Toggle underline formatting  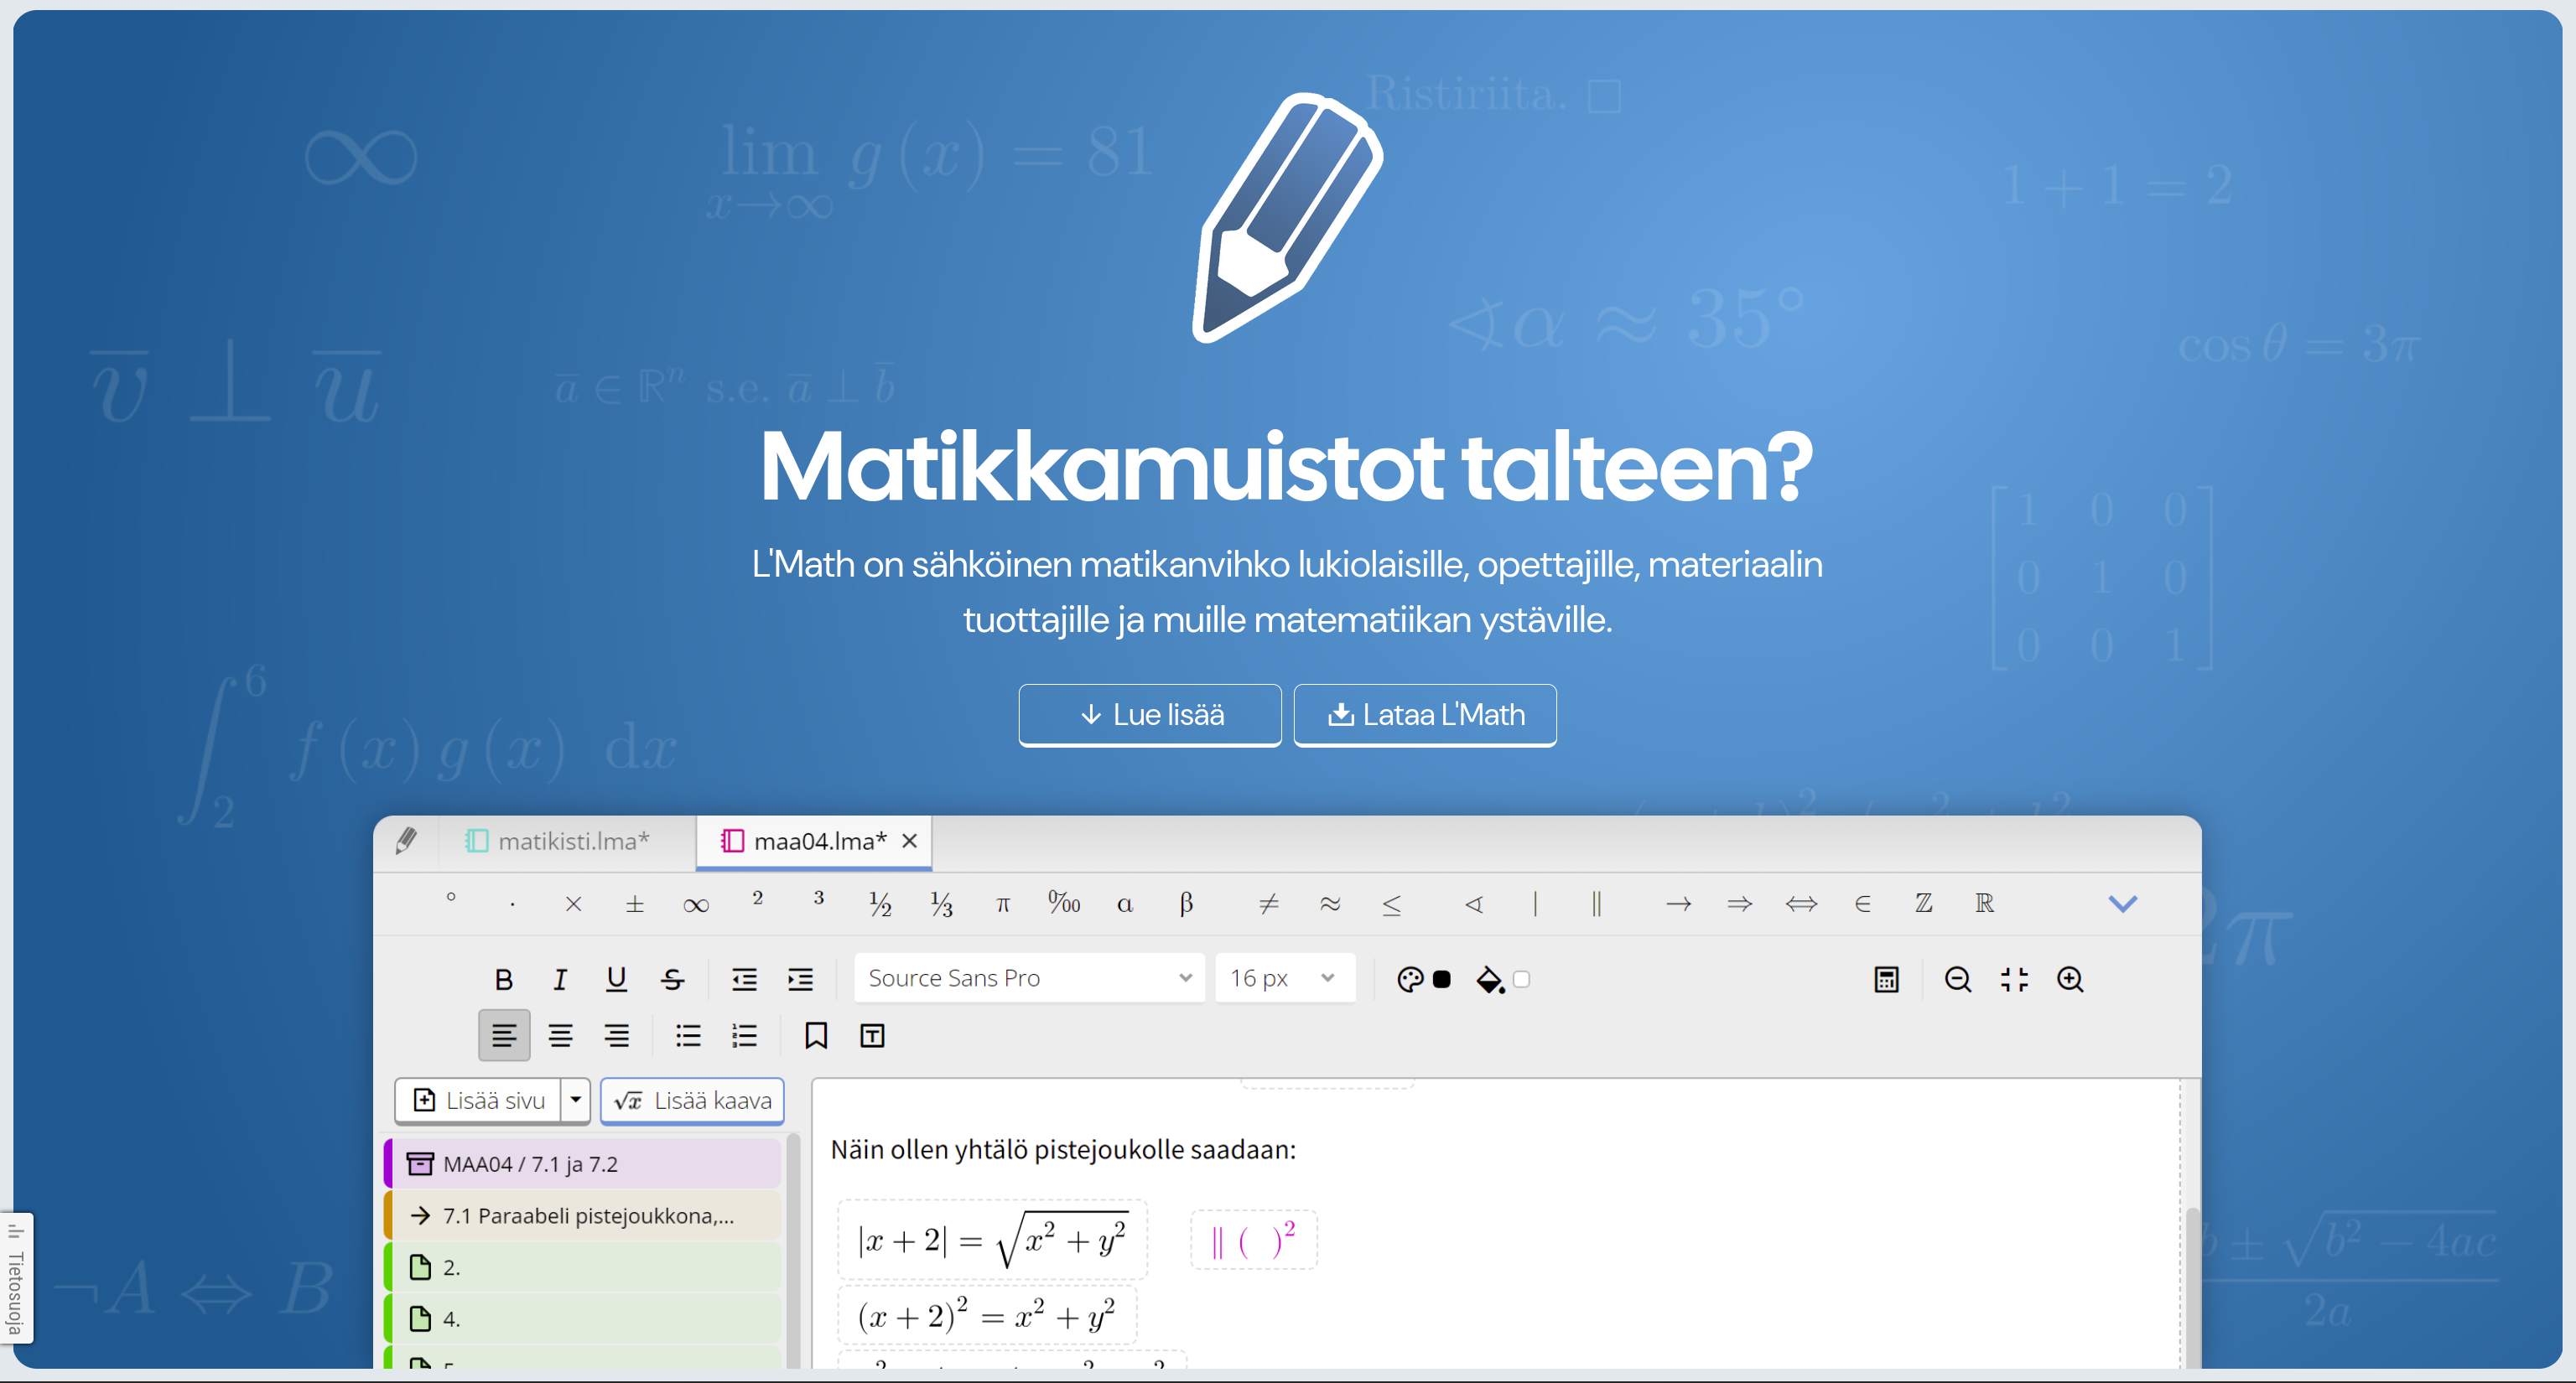(x=616, y=979)
